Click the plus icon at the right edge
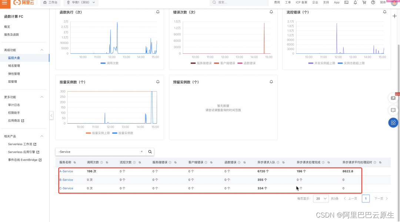 (394, 16)
